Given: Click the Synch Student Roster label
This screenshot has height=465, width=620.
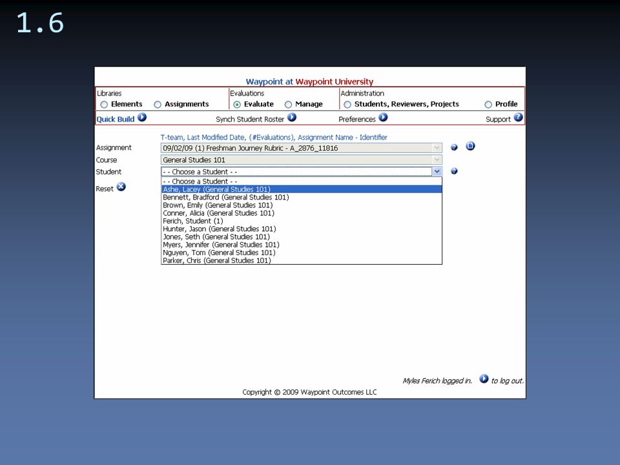Looking at the screenshot, I should 250,119.
